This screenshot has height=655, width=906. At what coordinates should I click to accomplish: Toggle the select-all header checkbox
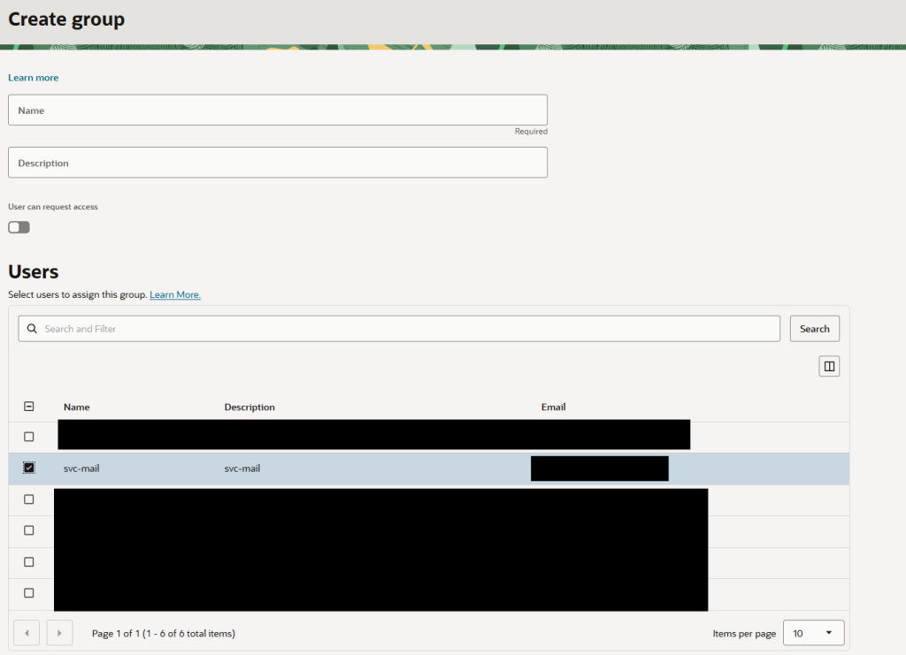29,407
